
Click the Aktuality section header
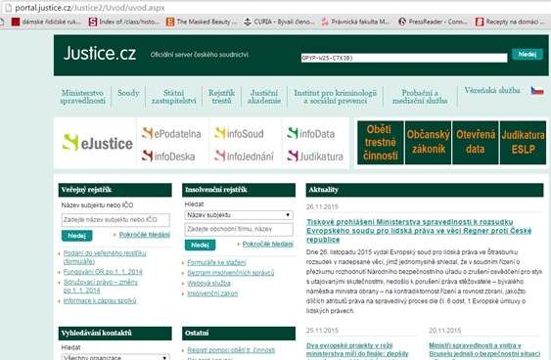[x=425, y=190]
